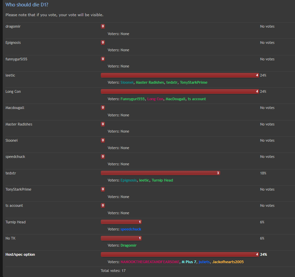Click the bold Host/spec option label

coord(20,254)
